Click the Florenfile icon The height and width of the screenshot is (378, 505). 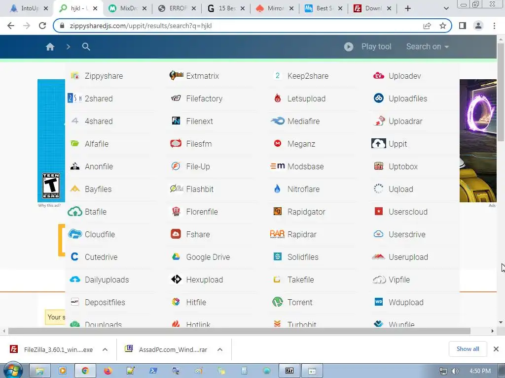pyautogui.click(x=176, y=212)
